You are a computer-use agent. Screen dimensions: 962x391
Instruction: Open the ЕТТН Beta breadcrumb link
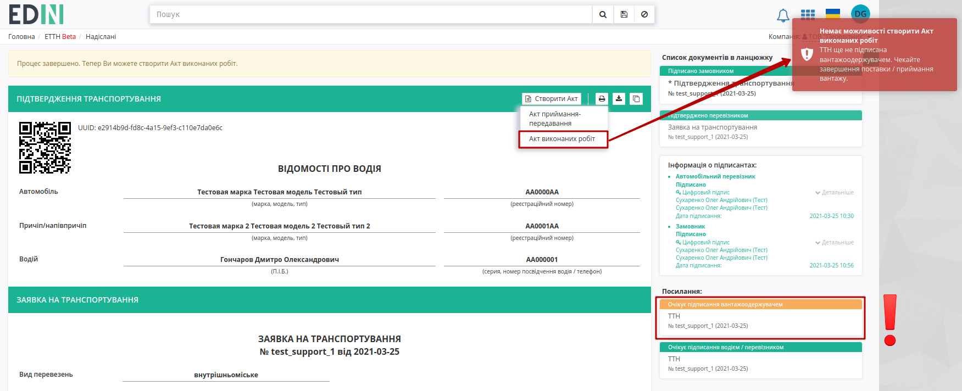pyautogui.click(x=60, y=37)
